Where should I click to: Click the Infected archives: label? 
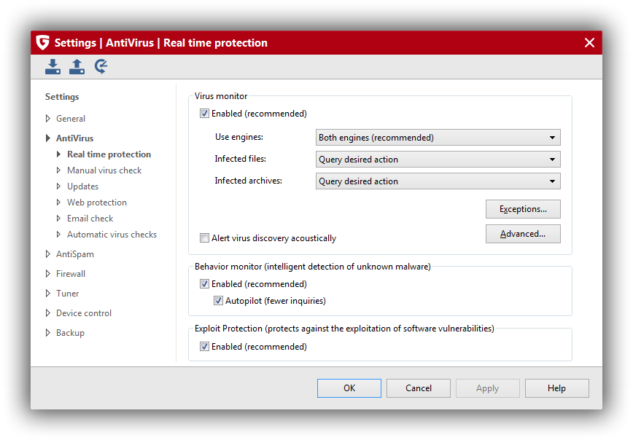click(248, 181)
